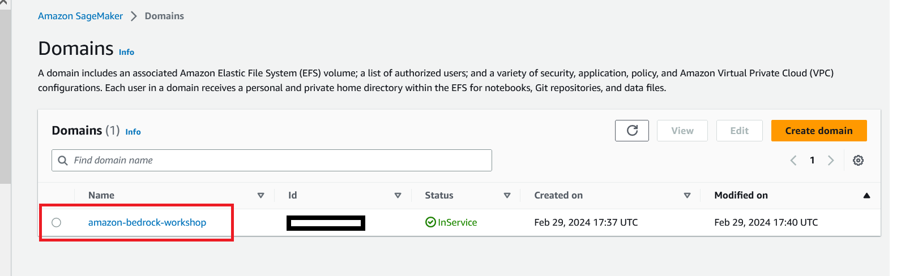
Task: Click the Edit button
Action: (x=739, y=131)
